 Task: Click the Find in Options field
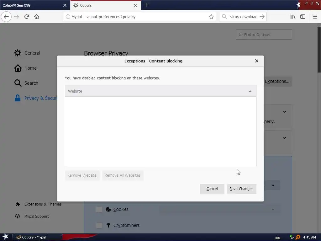pyautogui.click(x=264, y=35)
